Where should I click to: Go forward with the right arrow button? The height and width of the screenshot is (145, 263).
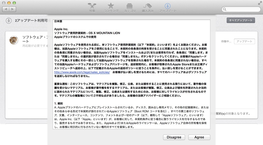tap(13, 9)
